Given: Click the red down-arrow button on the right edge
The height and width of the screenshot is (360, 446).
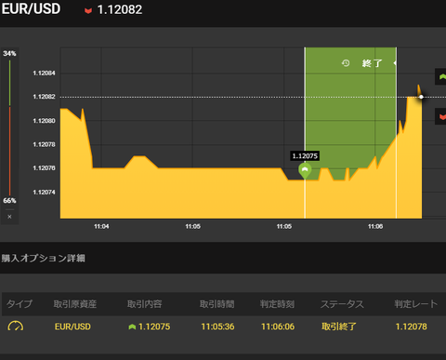Looking at the screenshot, I should pos(441,116).
